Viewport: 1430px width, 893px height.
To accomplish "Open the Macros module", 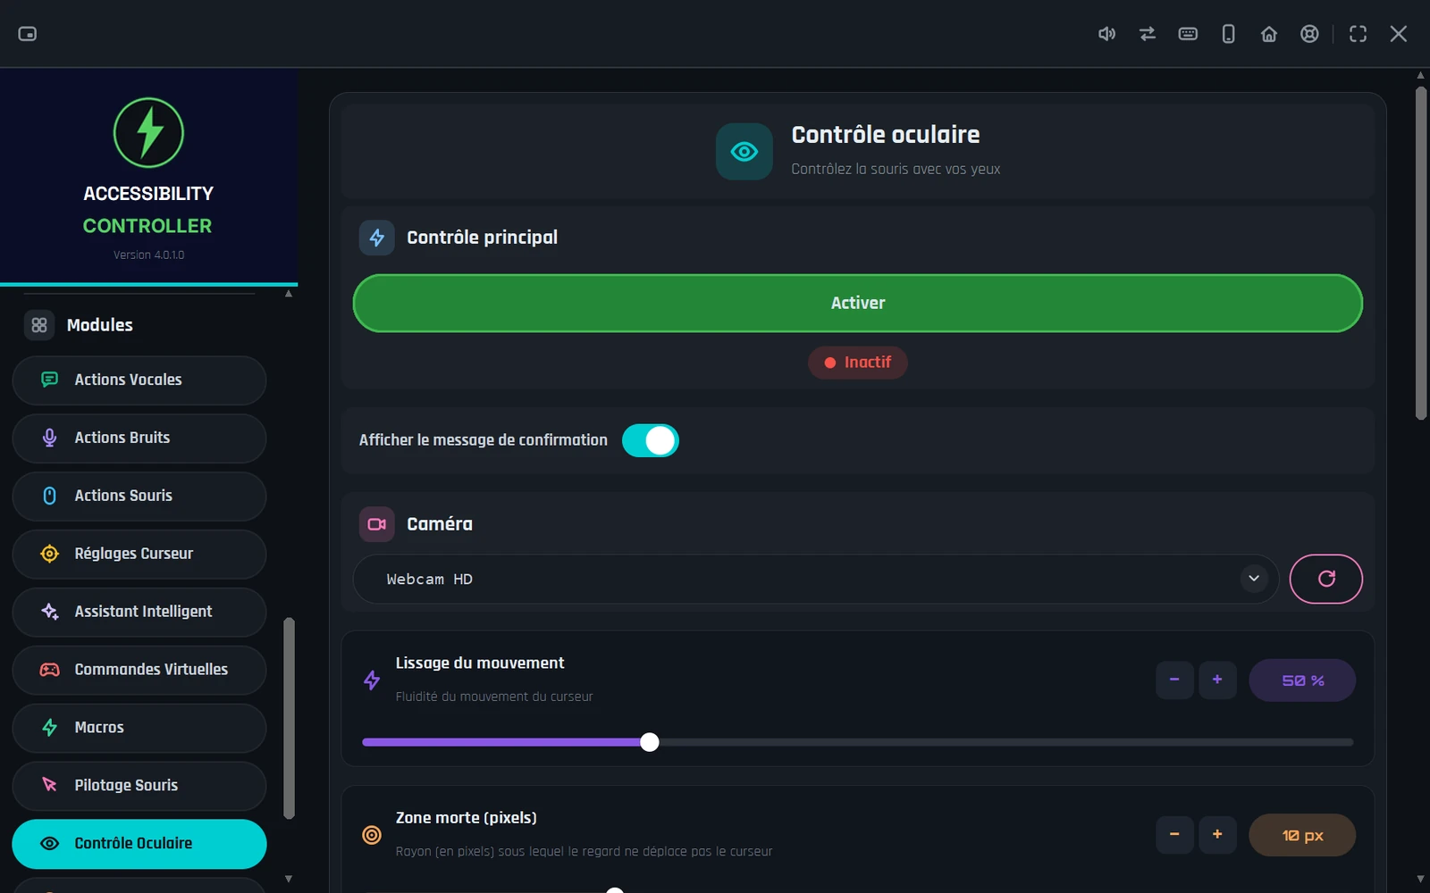I will tap(139, 728).
